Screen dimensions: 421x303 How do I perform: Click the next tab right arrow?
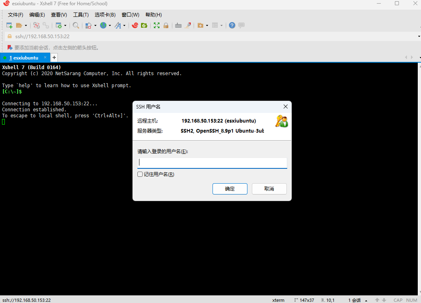click(412, 57)
